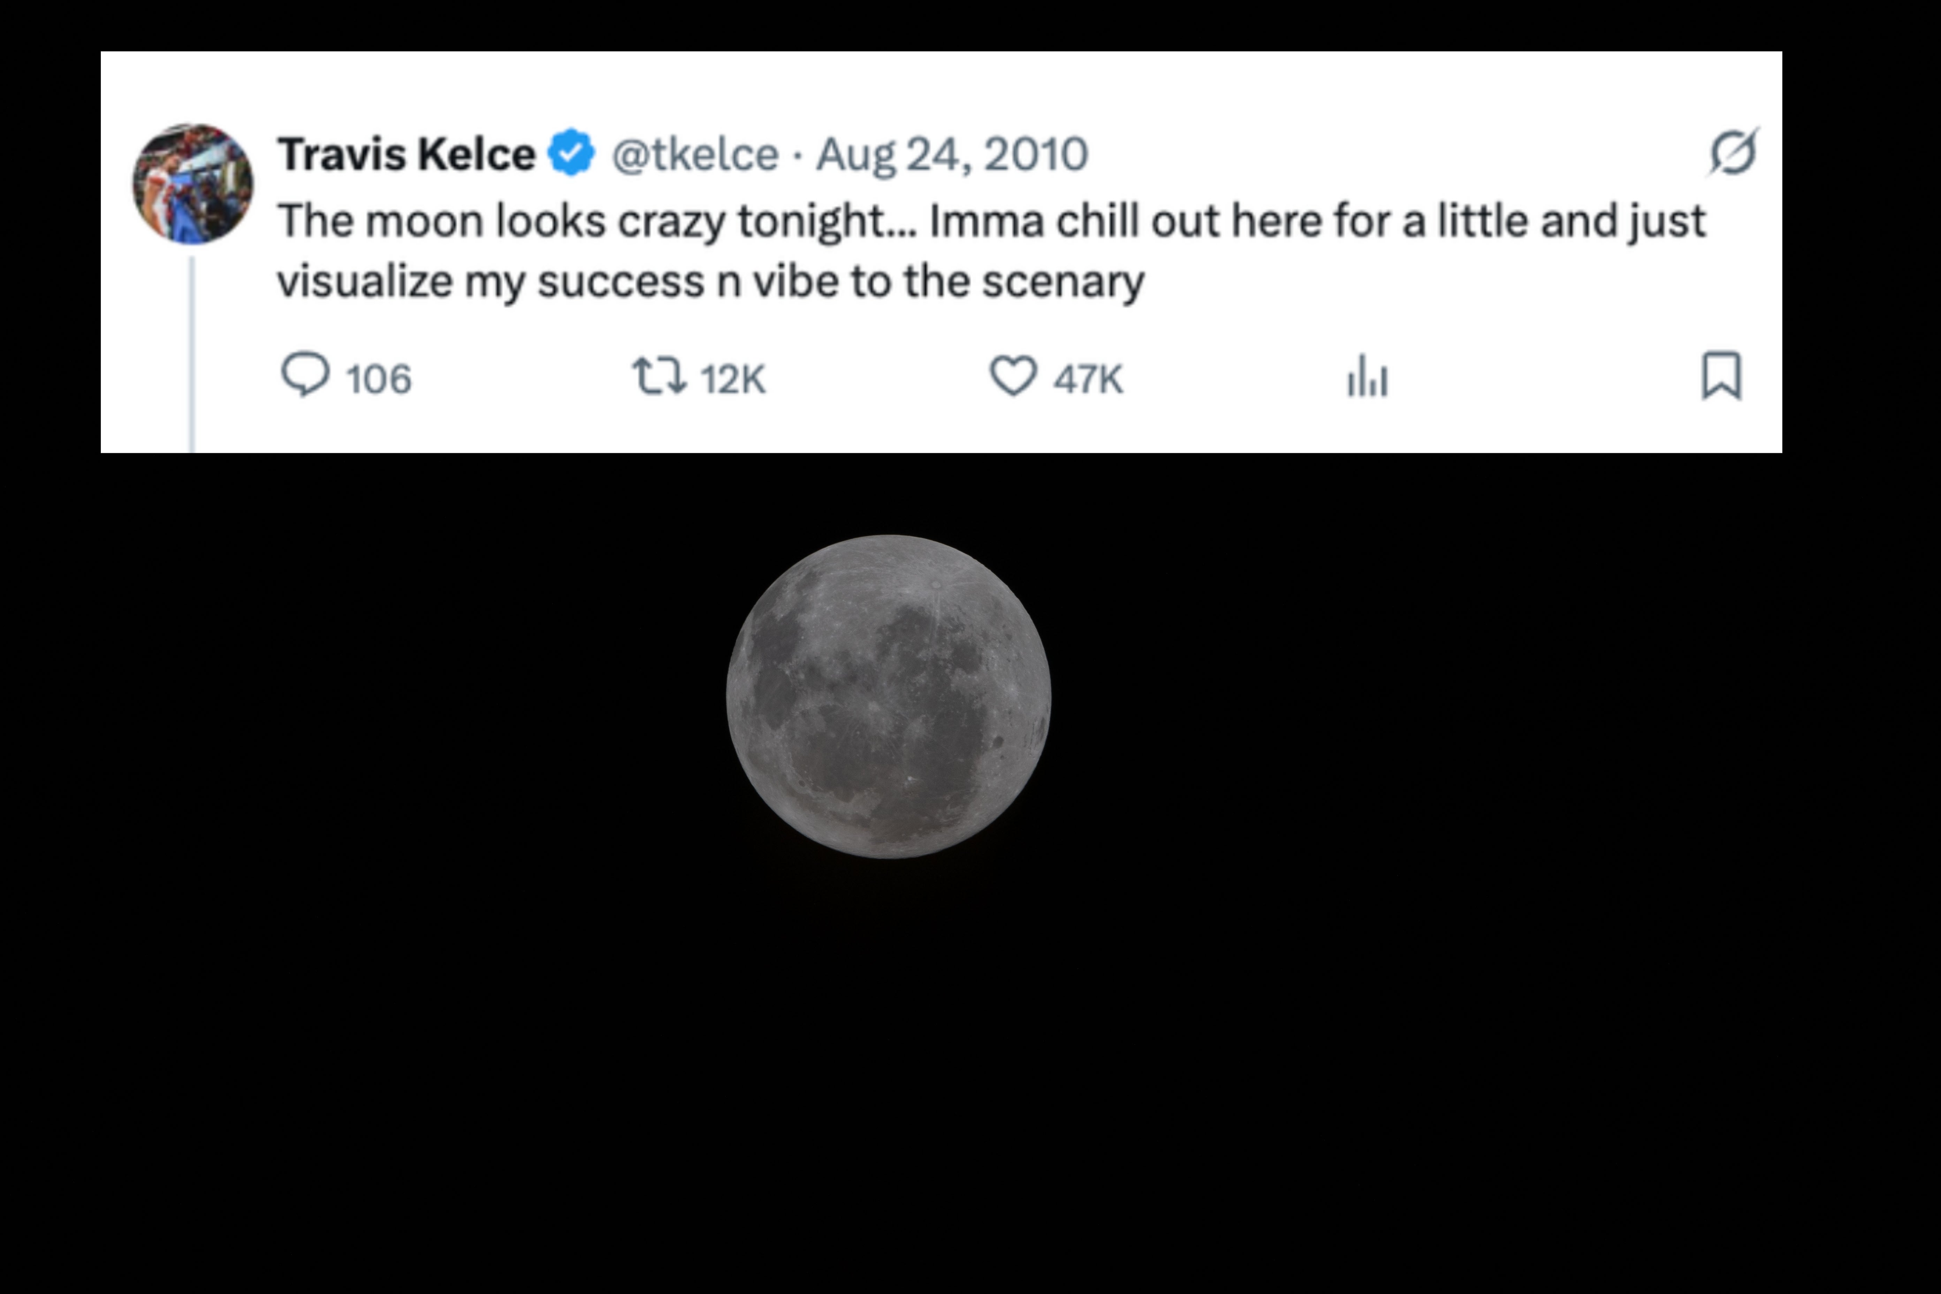Click the Aug 24, 2010 timestamp

952,154
